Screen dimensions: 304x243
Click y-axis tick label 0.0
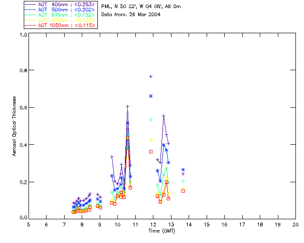click(23, 218)
